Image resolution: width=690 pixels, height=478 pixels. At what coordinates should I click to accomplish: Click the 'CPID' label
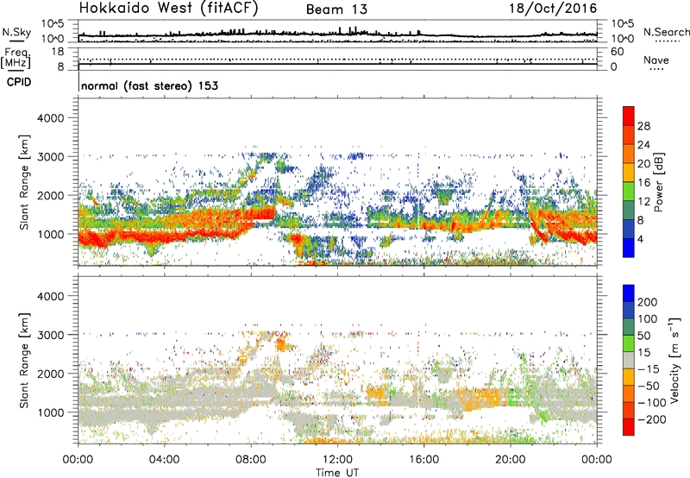19,82
